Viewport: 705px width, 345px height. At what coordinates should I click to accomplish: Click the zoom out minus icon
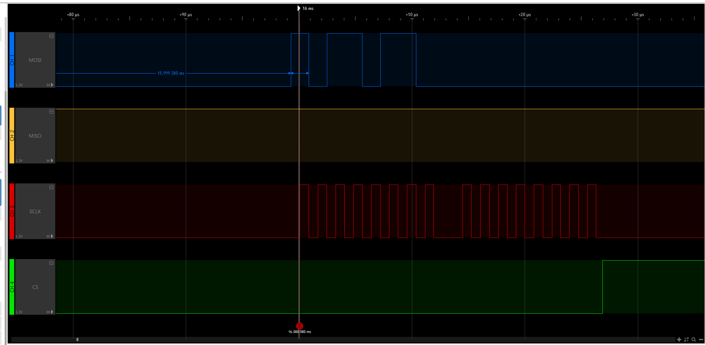(x=701, y=339)
